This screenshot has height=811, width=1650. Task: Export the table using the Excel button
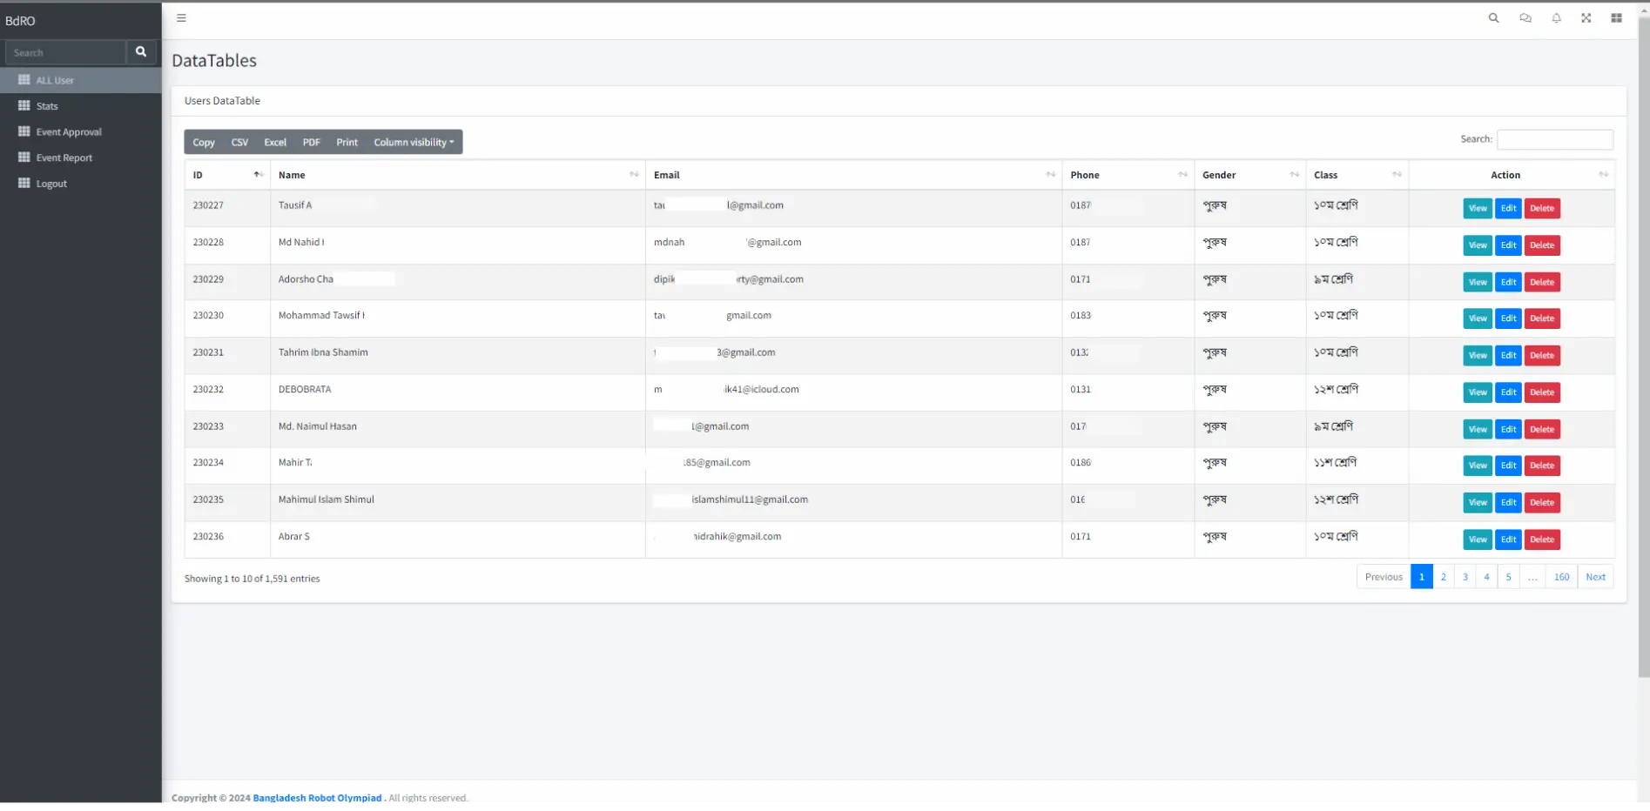click(274, 142)
